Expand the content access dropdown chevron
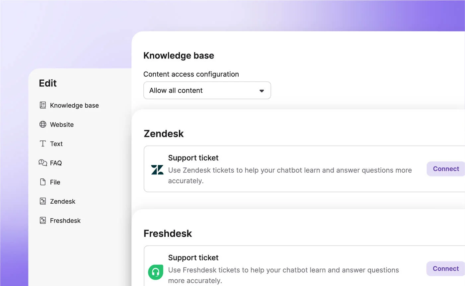This screenshot has width=465, height=286. pyautogui.click(x=262, y=90)
